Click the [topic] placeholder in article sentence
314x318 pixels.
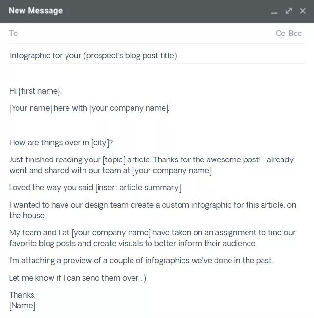pyautogui.click(x=114, y=160)
